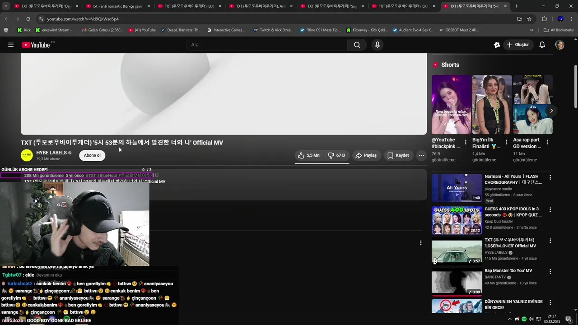Save video with Kaydet button
Image resolution: width=578 pixels, height=325 pixels.
click(x=398, y=155)
